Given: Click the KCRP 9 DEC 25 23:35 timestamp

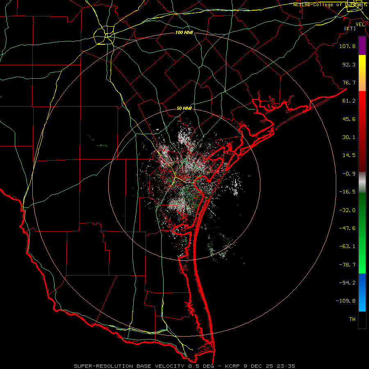Looking at the screenshot, I should coord(260,366).
